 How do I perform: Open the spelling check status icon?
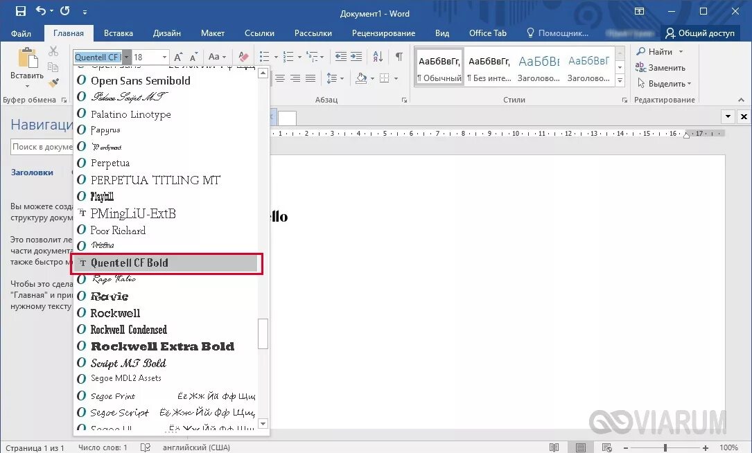click(x=146, y=447)
